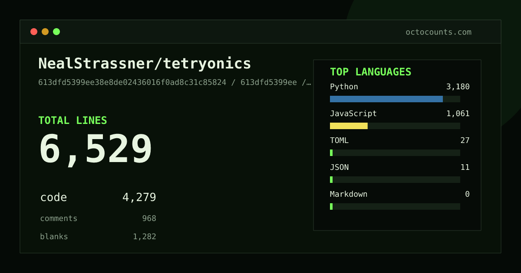Click the Markdown count 0
The height and width of the screenshot is (273, 521).
click(x=467, y=194)
